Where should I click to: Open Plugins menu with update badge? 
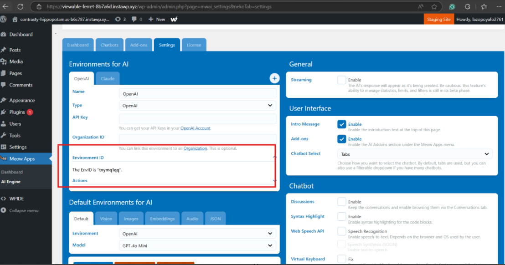(x=17, y=112)
